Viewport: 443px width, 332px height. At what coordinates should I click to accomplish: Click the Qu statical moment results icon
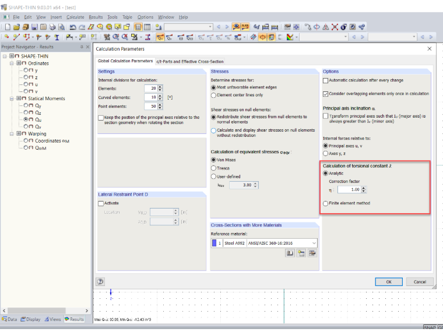[160, 37]
